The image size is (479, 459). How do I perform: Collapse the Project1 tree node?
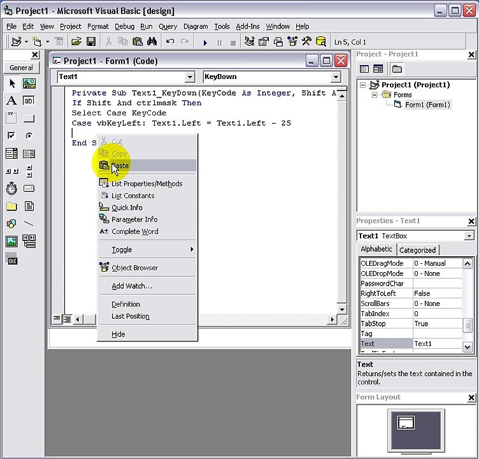pyautogui.click(x=362, y=85)
